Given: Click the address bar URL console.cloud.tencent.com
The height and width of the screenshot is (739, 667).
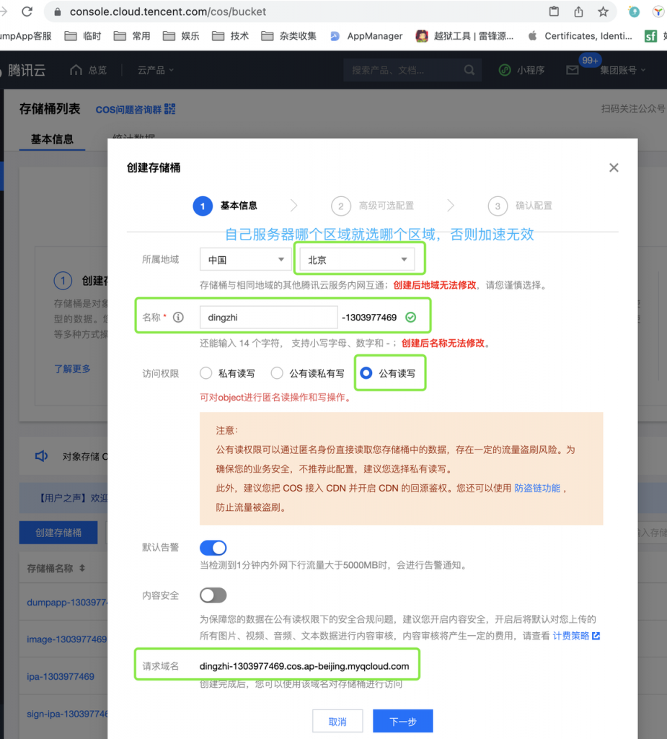Looking at the screenshot, I should click(x=168, y=12).
